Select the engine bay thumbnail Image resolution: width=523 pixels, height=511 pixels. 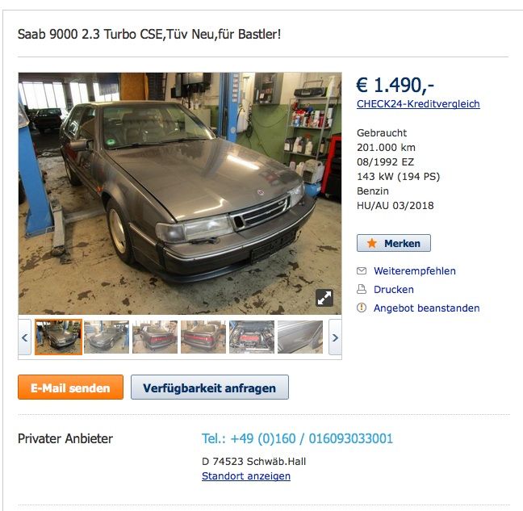[x=252, y=337]
